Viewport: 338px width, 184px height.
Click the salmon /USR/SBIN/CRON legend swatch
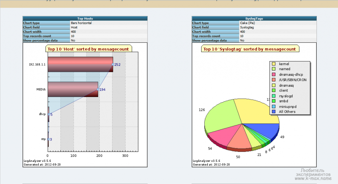(273, 80)
